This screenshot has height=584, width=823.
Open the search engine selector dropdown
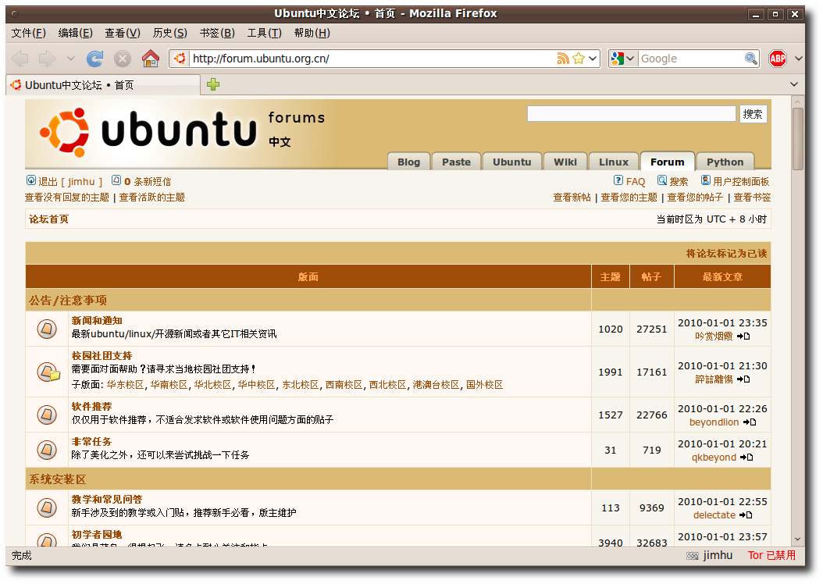tap(630, 59)
